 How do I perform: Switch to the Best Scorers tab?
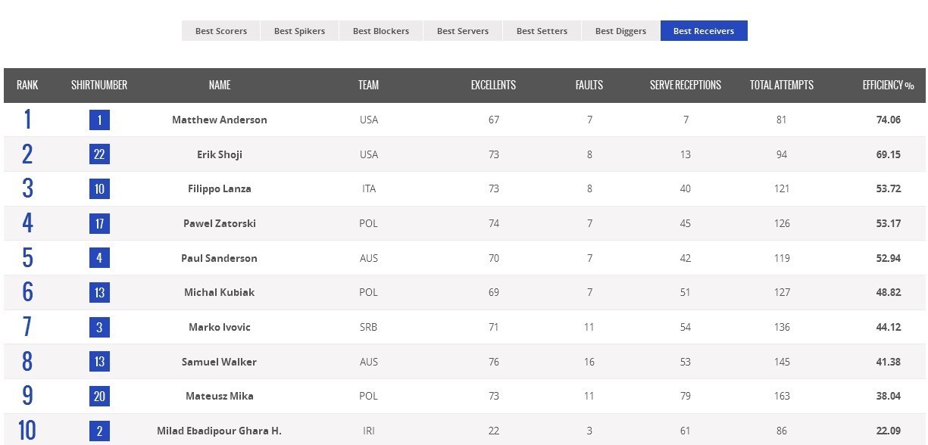click(220, 31)
